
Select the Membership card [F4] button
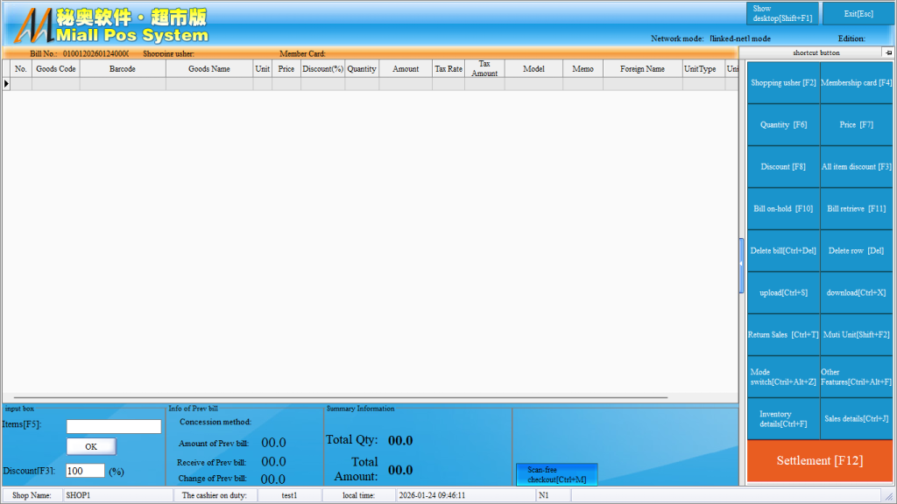click(857, 83)
